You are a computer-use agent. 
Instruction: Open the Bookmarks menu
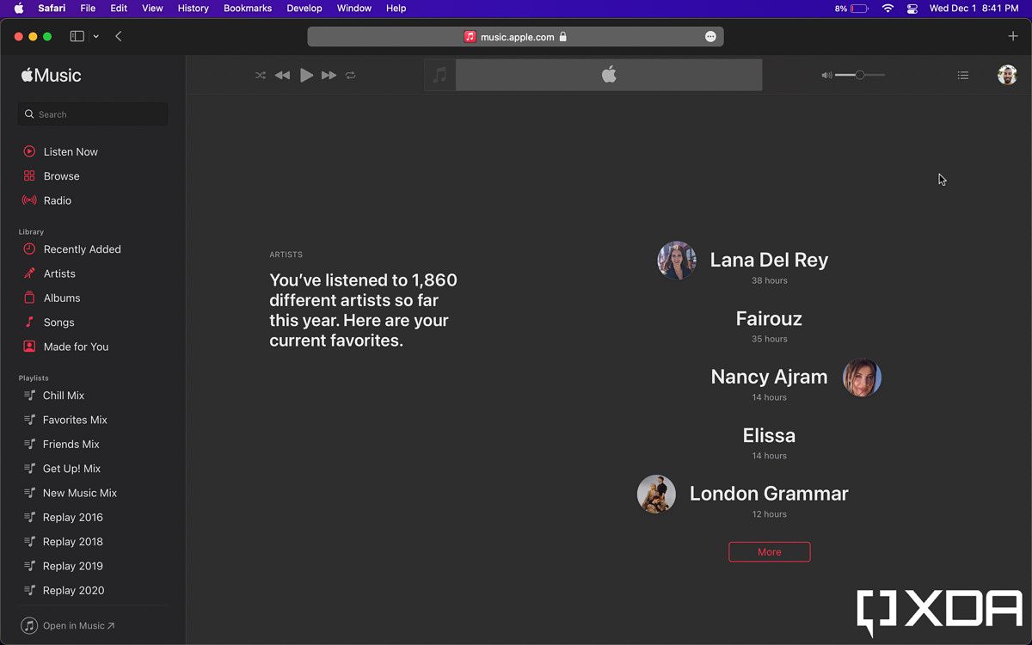coord(248,9)
